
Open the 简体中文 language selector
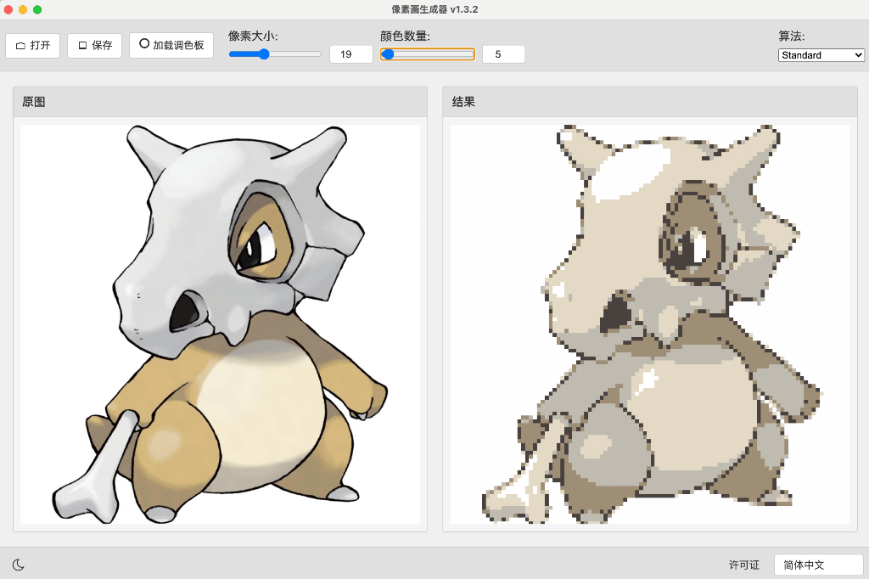(x=819, y=565)
